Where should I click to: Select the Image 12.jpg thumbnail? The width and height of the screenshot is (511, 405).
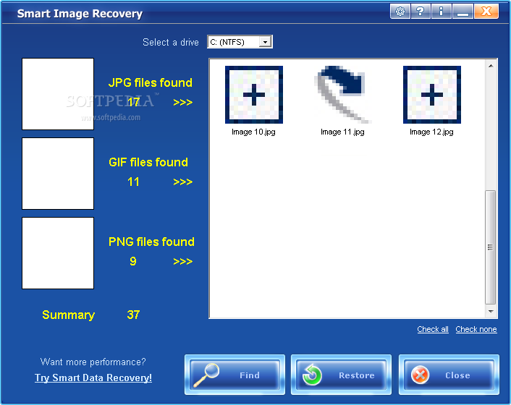point(432,95)
